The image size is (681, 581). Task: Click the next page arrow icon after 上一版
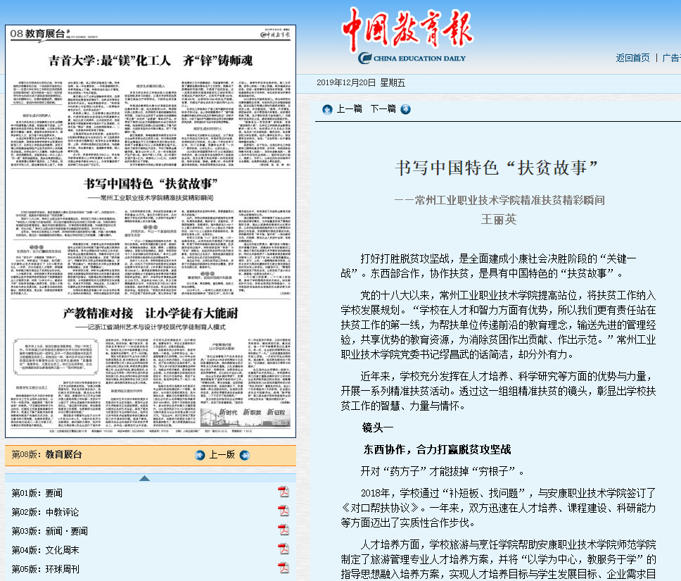(245, 456)
